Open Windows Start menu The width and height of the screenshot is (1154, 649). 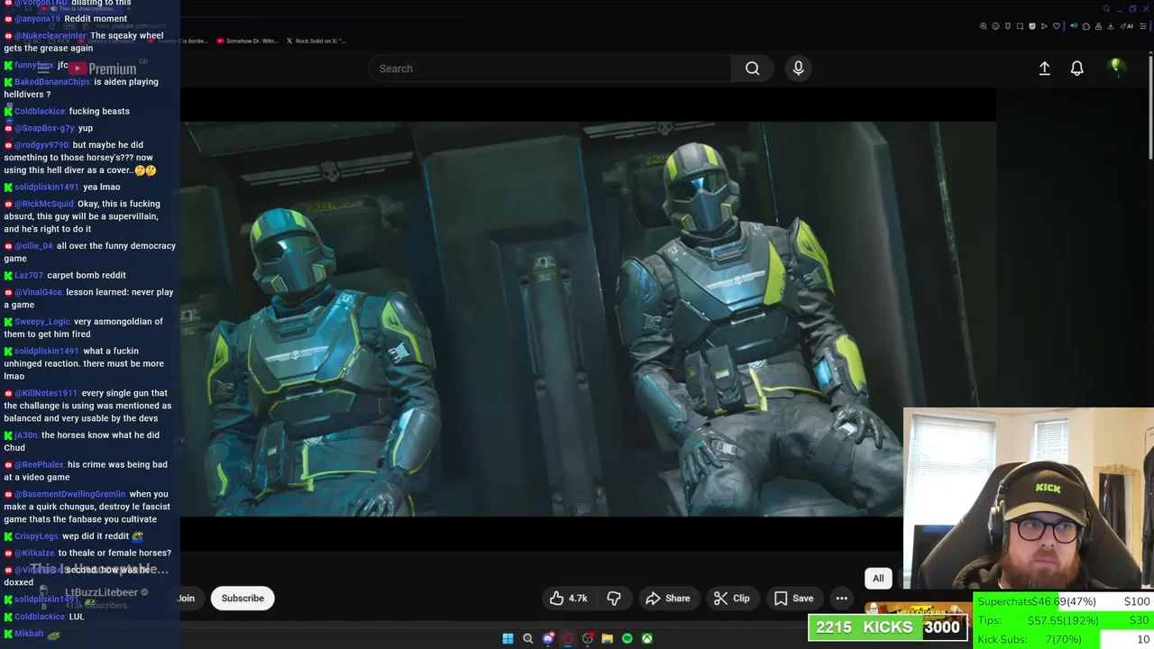point(508,638)
